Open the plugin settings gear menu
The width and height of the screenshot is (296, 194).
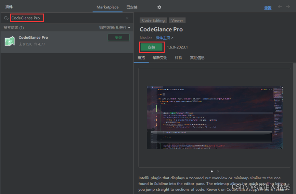click(x=159, y=7)
